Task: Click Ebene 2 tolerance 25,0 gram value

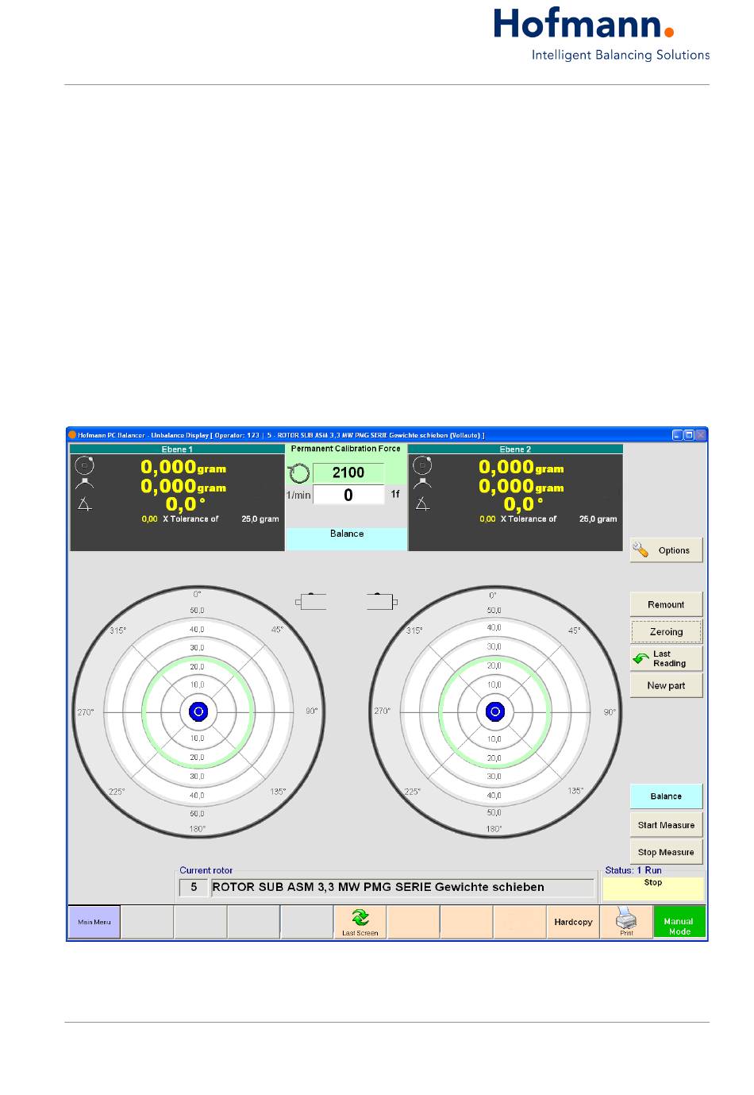Action: coord(598,519)
